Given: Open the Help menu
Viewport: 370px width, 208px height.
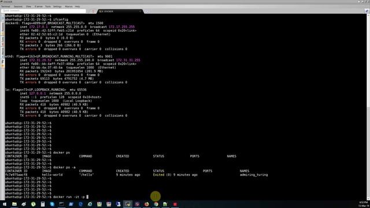Looking at the screenshot, I should (x=77, y=6).
